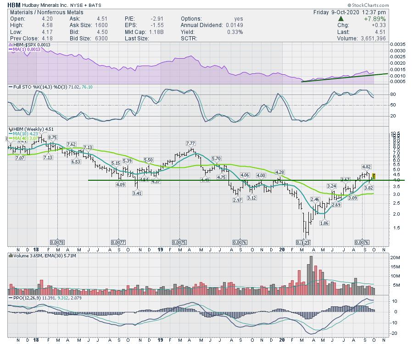Viewport: 413px width, 344px height.
Task: Click the 5.70 price label
Action: (216, 158)
